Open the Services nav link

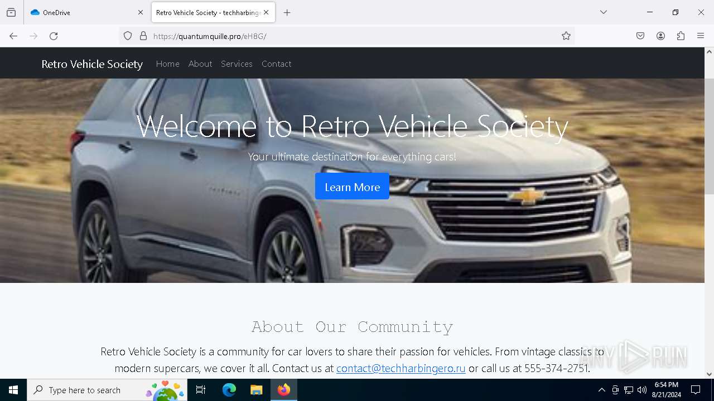coord(237,63)
